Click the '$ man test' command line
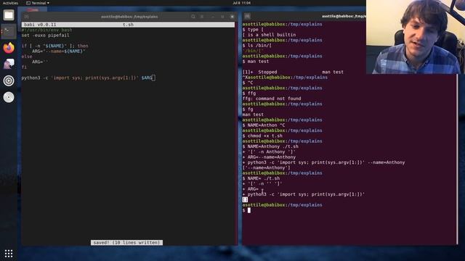The width and height of the screenshot is (465, 261). point(256,61)
